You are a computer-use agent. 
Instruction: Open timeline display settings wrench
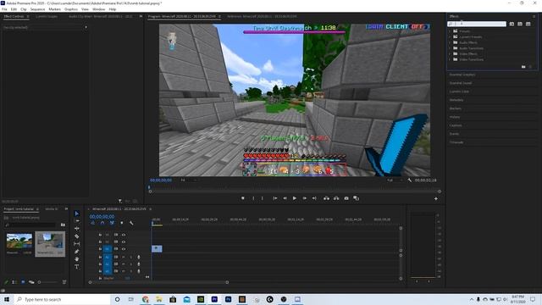[x=131, y=223]
